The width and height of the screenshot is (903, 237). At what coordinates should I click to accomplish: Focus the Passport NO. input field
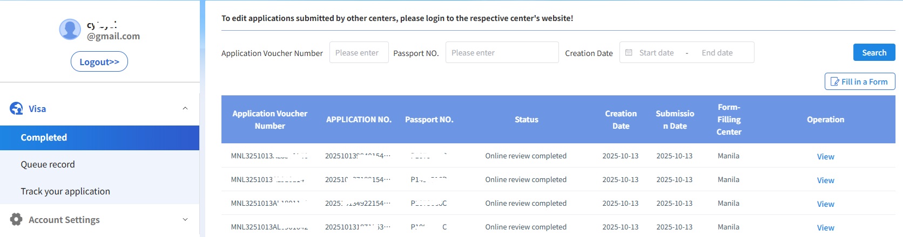[502, 53]
